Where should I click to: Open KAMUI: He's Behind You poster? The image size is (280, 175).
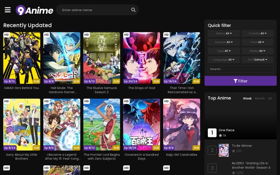[x=21, y=58]
